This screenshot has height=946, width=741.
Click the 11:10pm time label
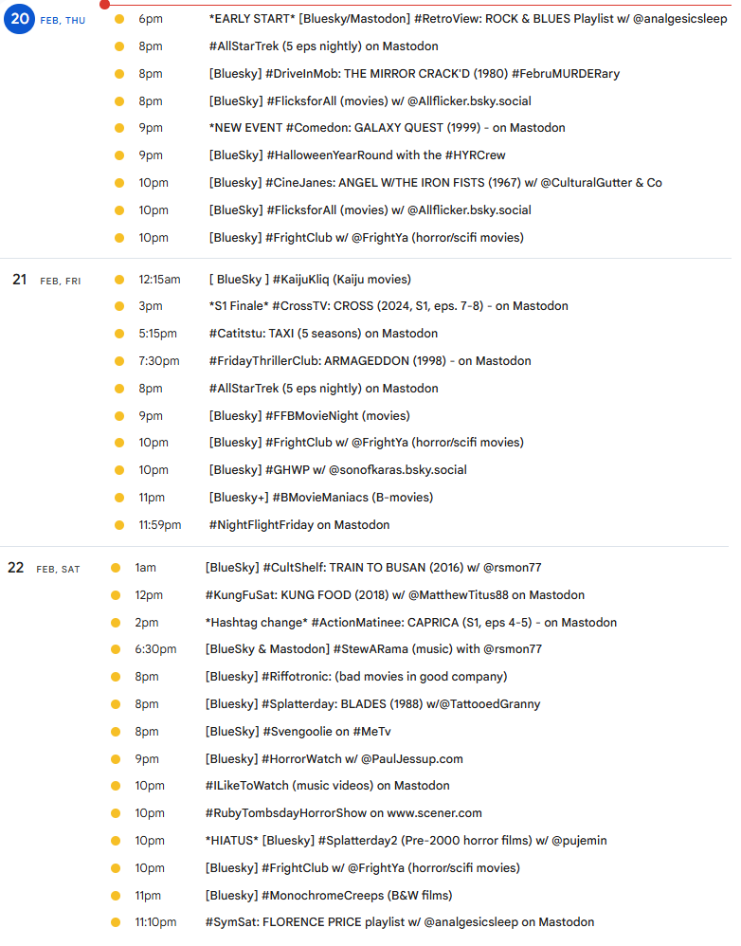tap(155, 922)
